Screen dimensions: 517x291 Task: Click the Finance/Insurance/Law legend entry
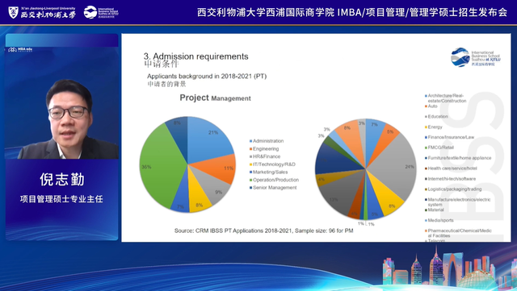tap(449, 137)
